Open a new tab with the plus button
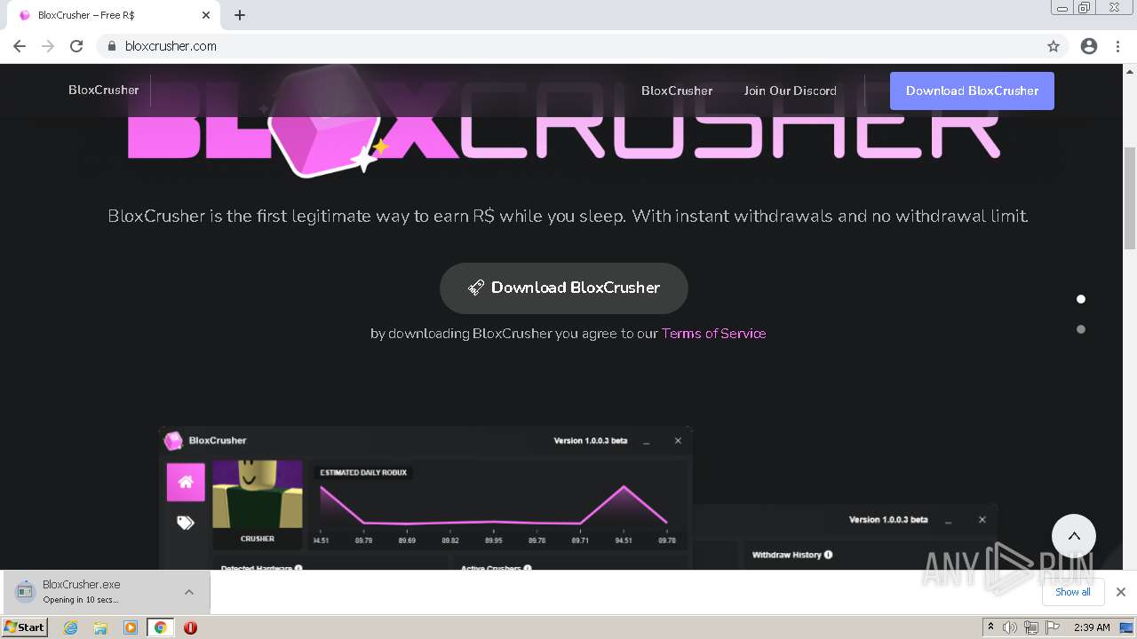 tap(240, 15)
